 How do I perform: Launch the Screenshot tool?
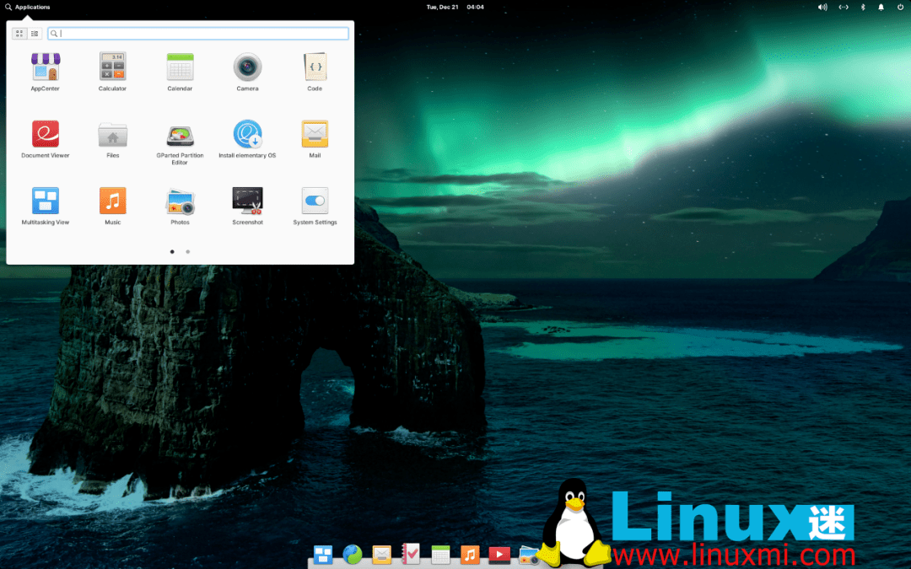[247, 202]
